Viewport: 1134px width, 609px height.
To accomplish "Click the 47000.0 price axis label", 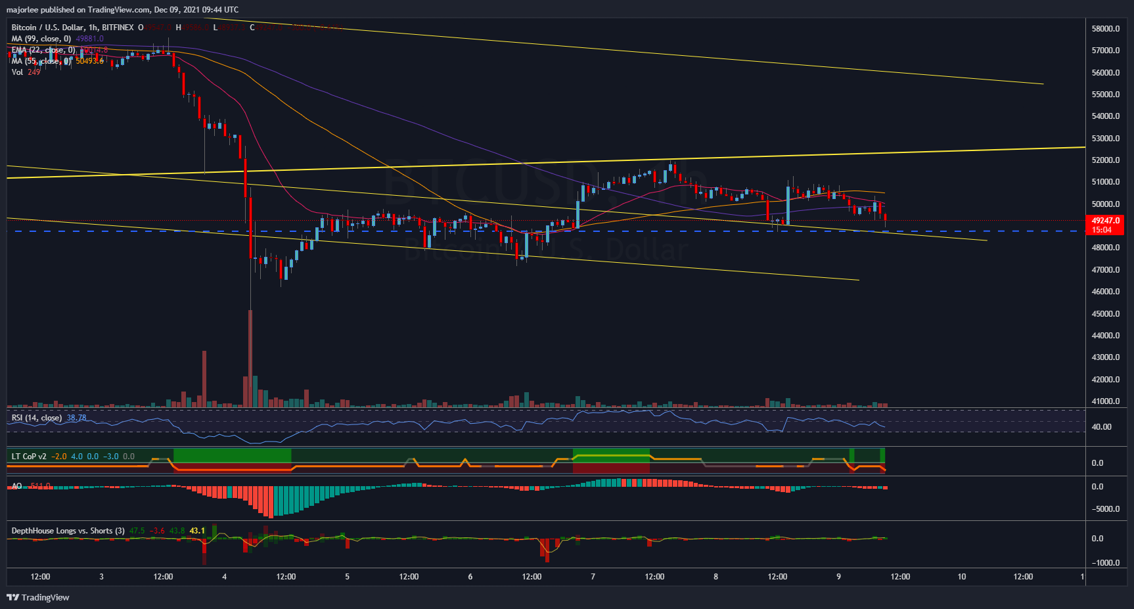I will point(1106,270).
